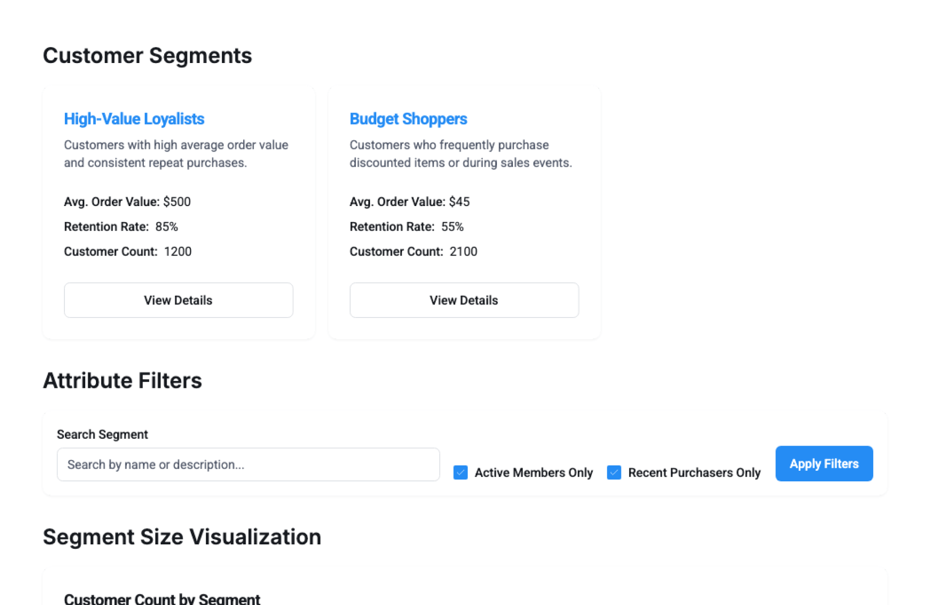
Task: Click the Customer Segments heading
Action: point(147,56)
